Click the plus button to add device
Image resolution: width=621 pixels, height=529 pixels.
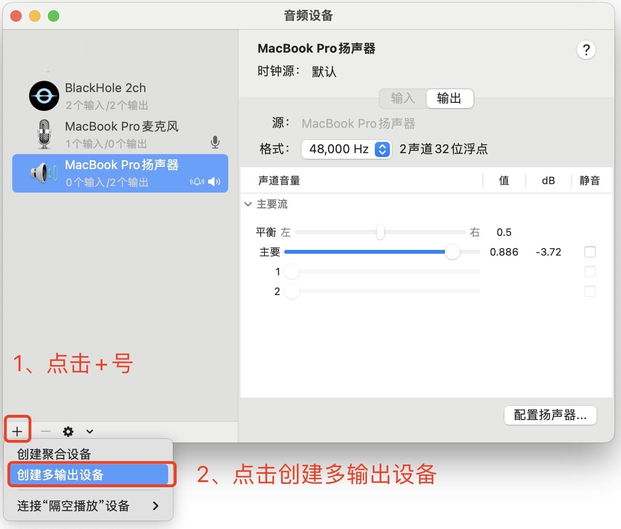click(x=17, y=431)
